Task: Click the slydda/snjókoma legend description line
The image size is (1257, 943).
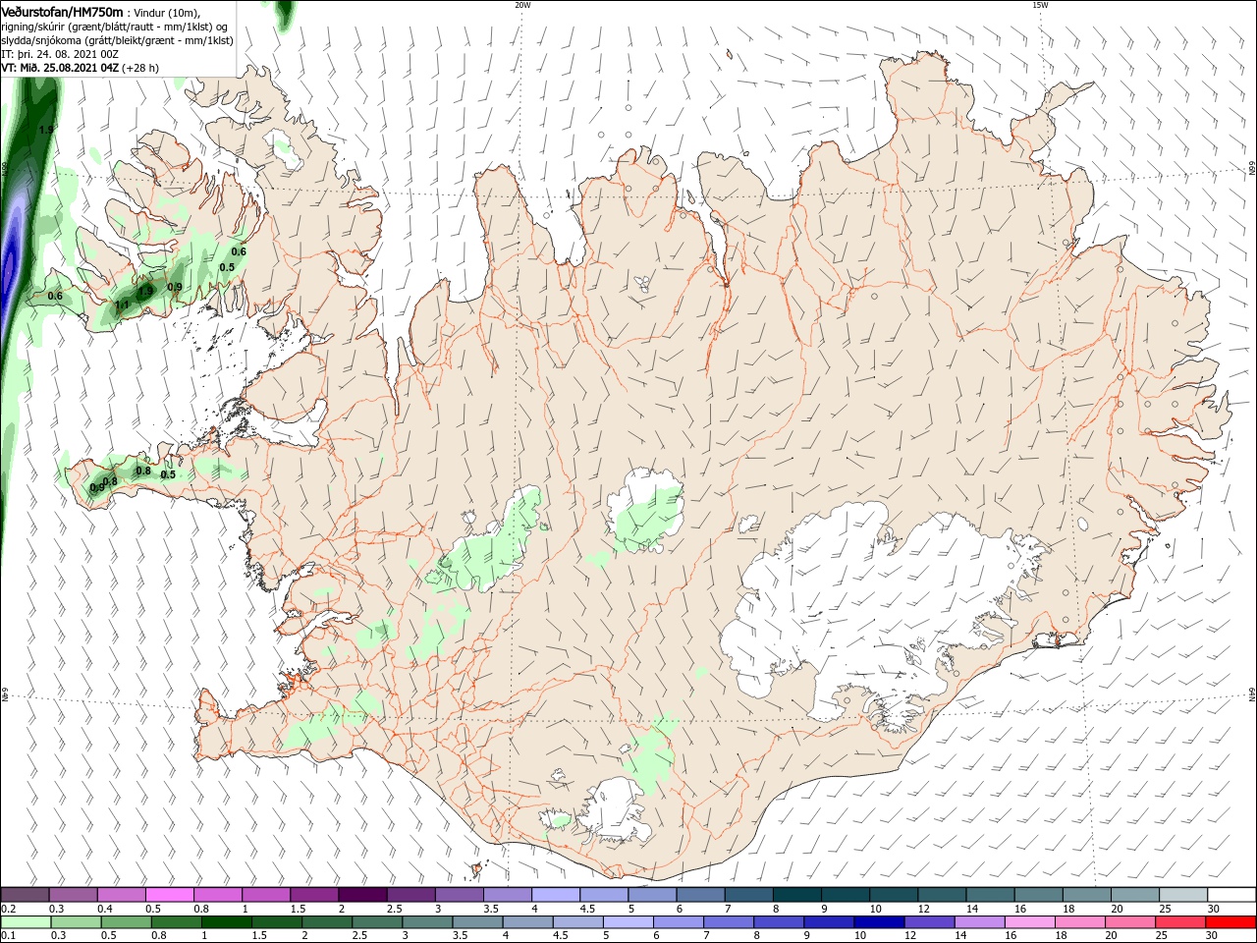Action: 117,40
